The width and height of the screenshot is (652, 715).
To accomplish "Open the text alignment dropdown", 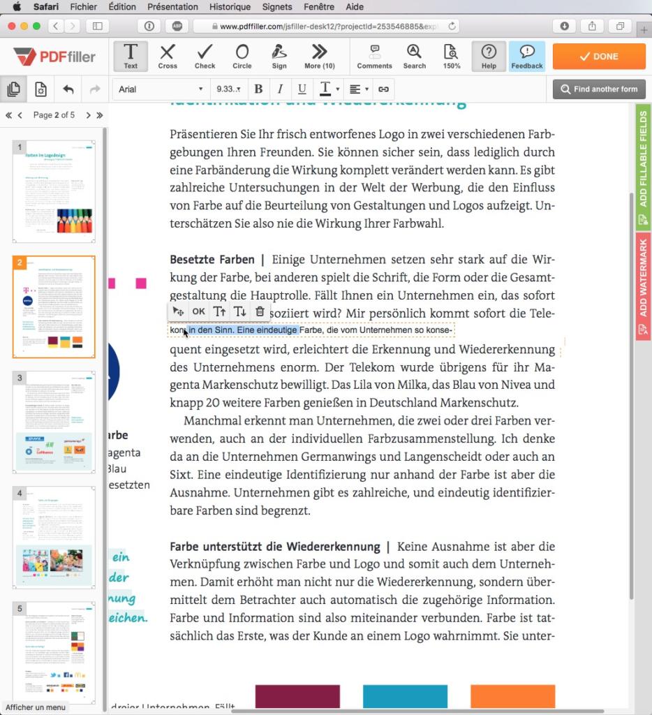I will (x=359, y=89).
